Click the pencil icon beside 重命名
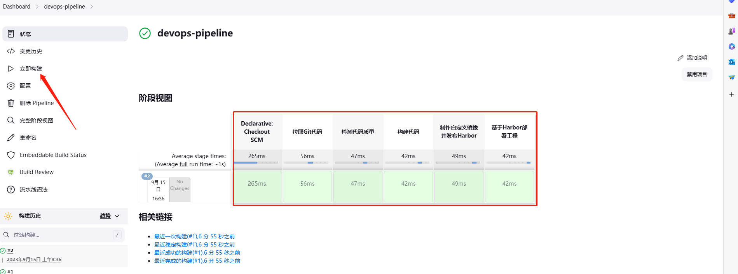This screenshot has width=738, height=274. [x=11, y=138]
